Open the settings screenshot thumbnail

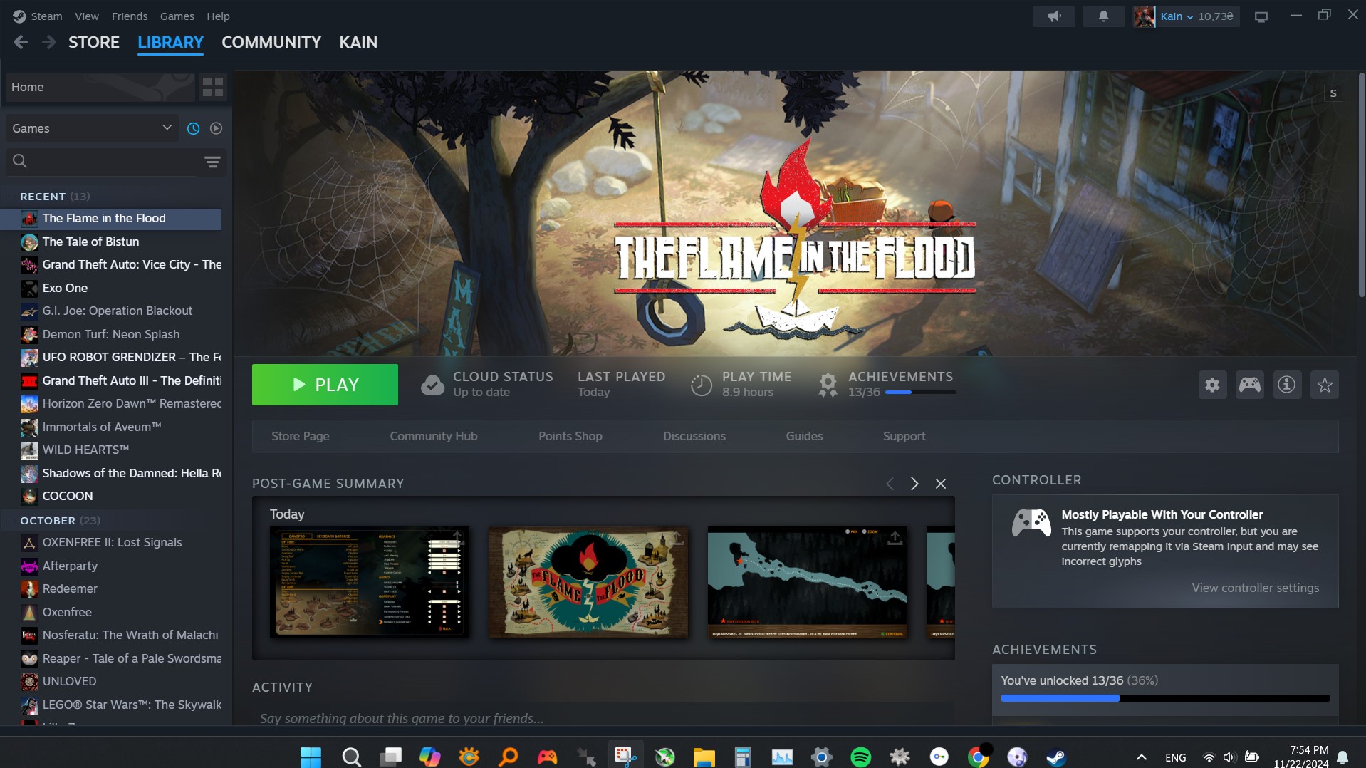pos(370,582)
